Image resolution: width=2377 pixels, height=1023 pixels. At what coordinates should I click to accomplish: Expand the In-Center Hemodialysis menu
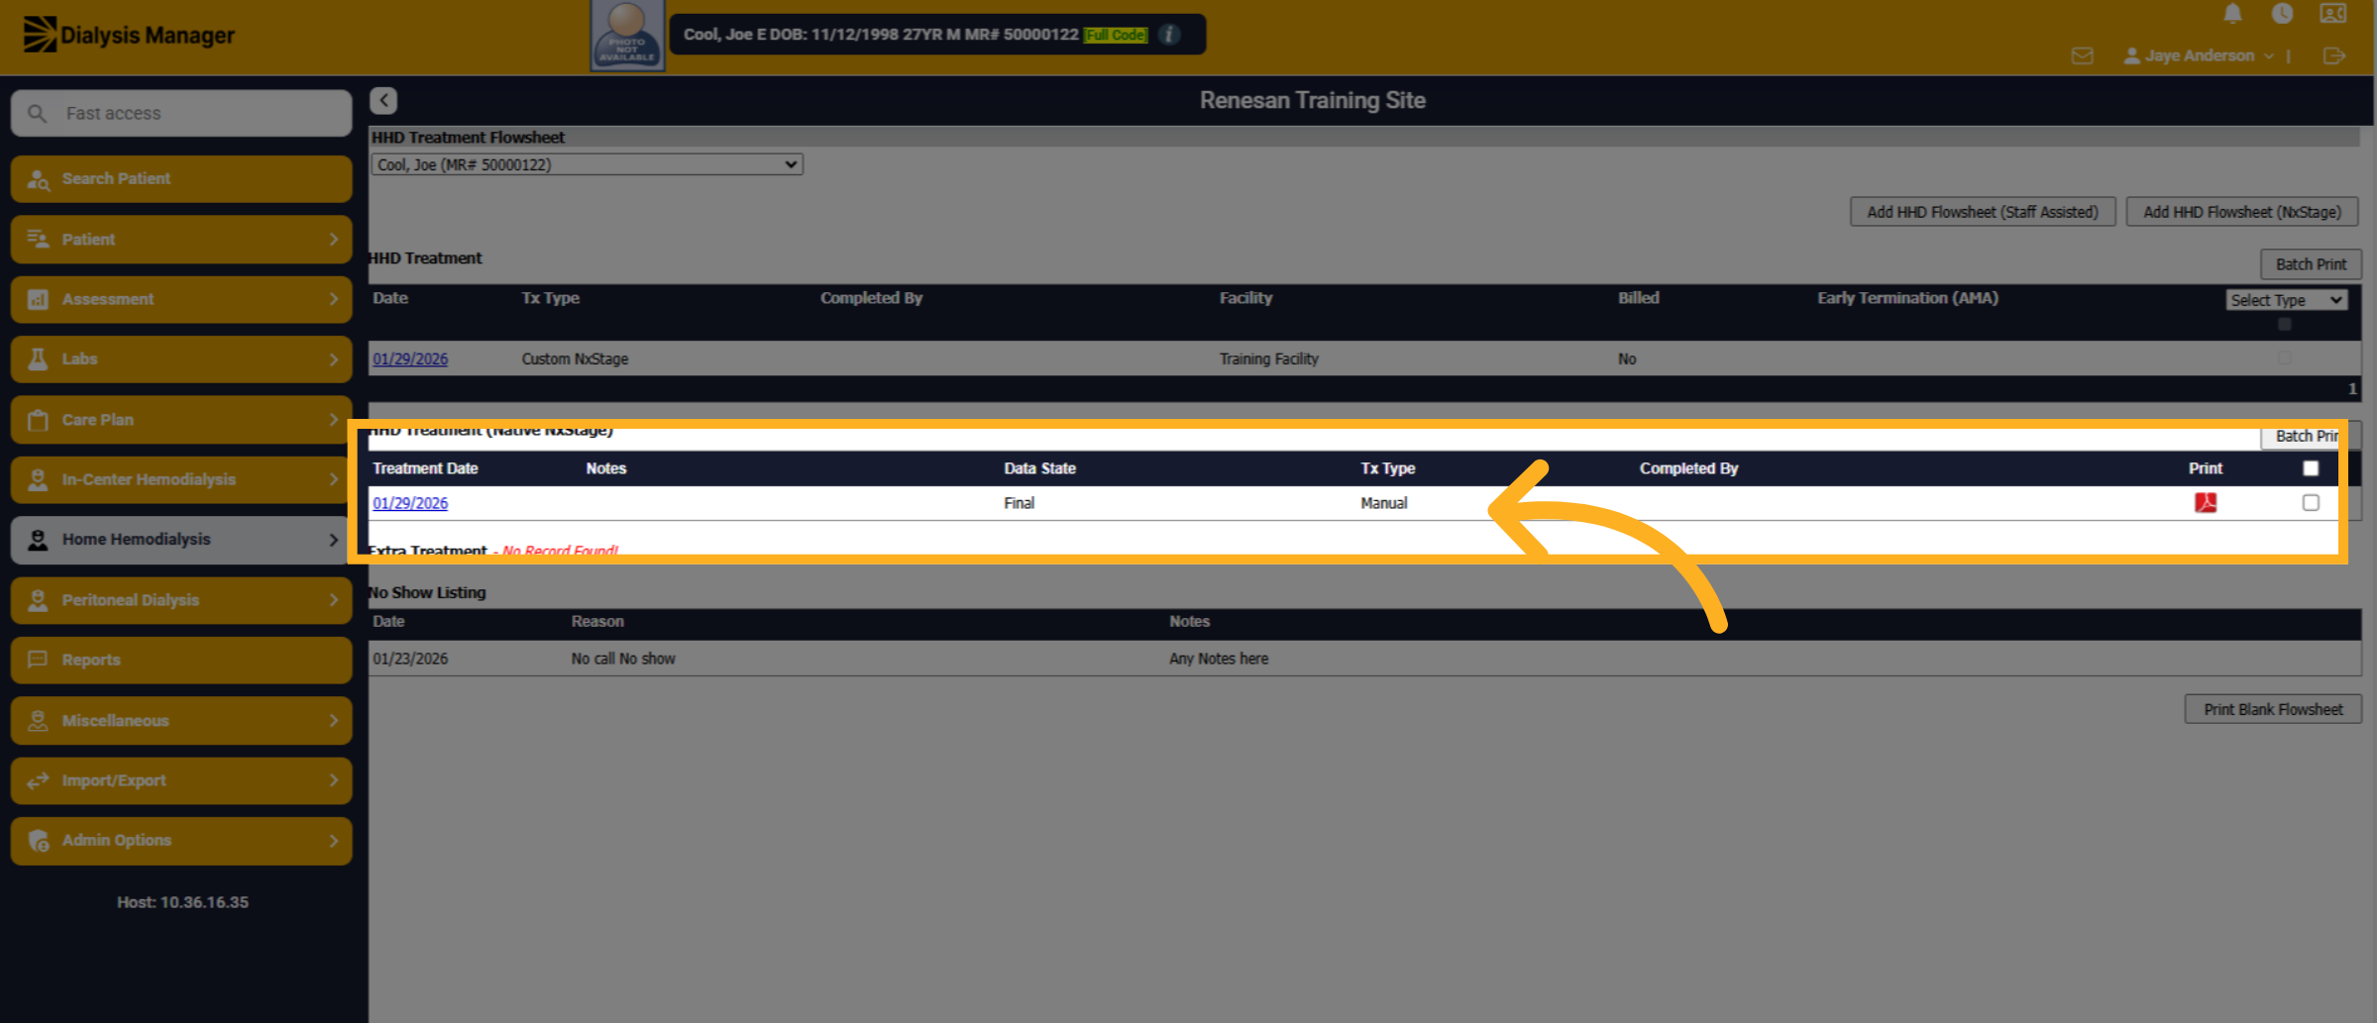pyautogui.click(x=181, y=479)
